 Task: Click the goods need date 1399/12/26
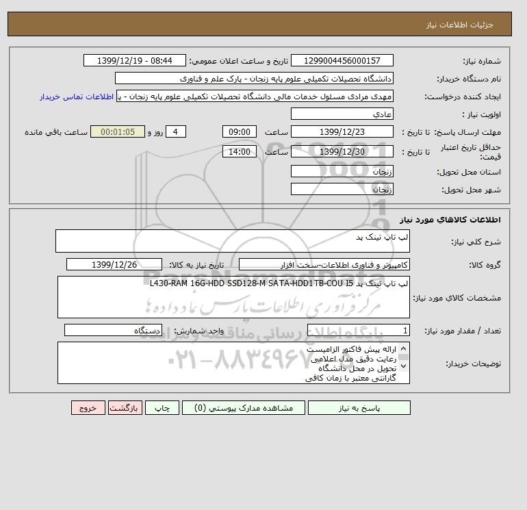114,264
